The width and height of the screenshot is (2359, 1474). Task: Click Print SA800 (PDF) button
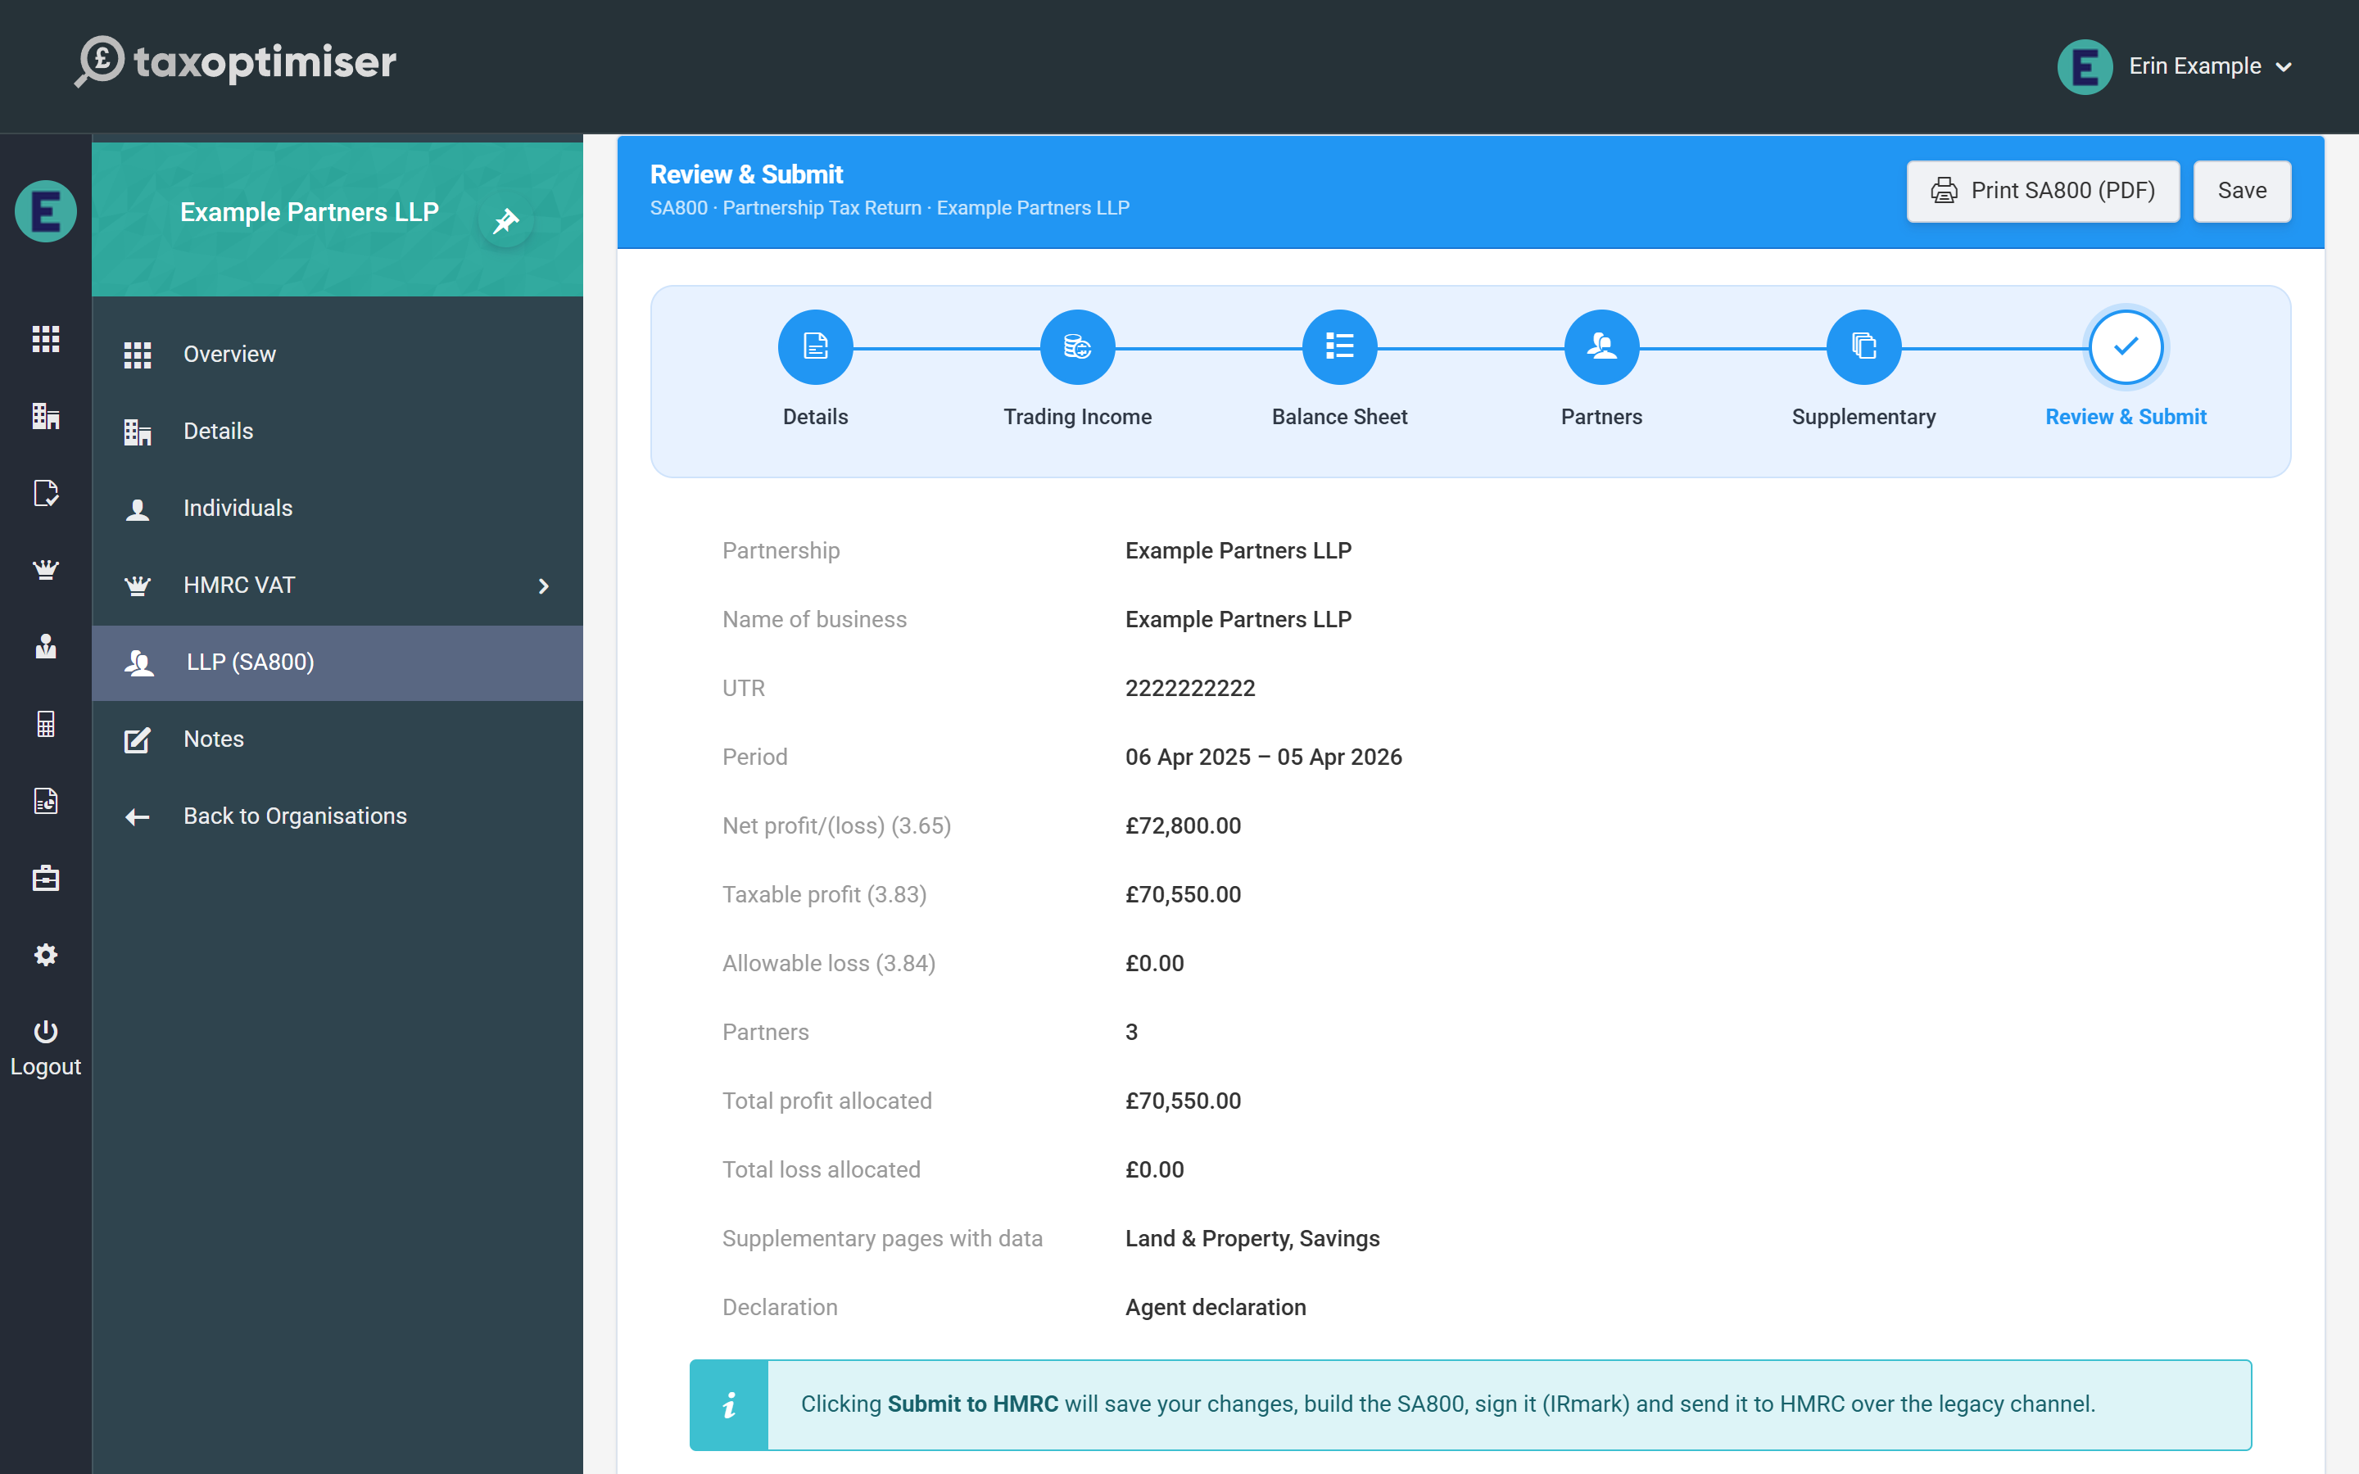point(2042,190)
